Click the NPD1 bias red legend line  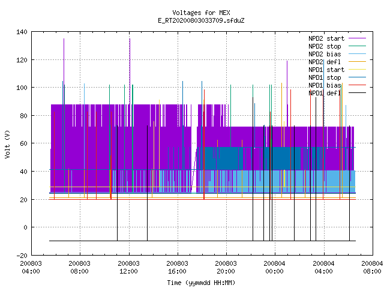click(x=357, y=85)
